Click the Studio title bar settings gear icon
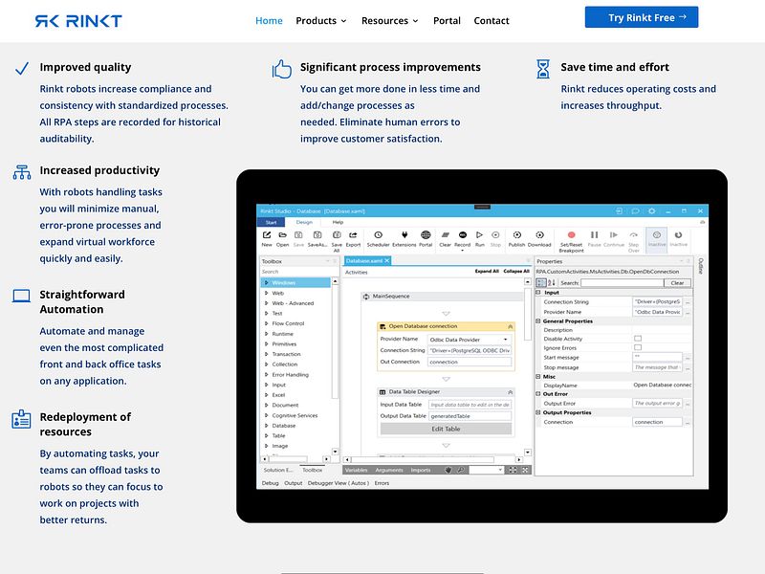The image size is (765, 574). click(652, 210)
